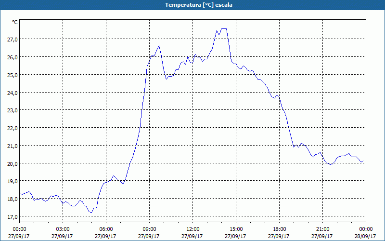Click the 09:00 time axis label

149,229
